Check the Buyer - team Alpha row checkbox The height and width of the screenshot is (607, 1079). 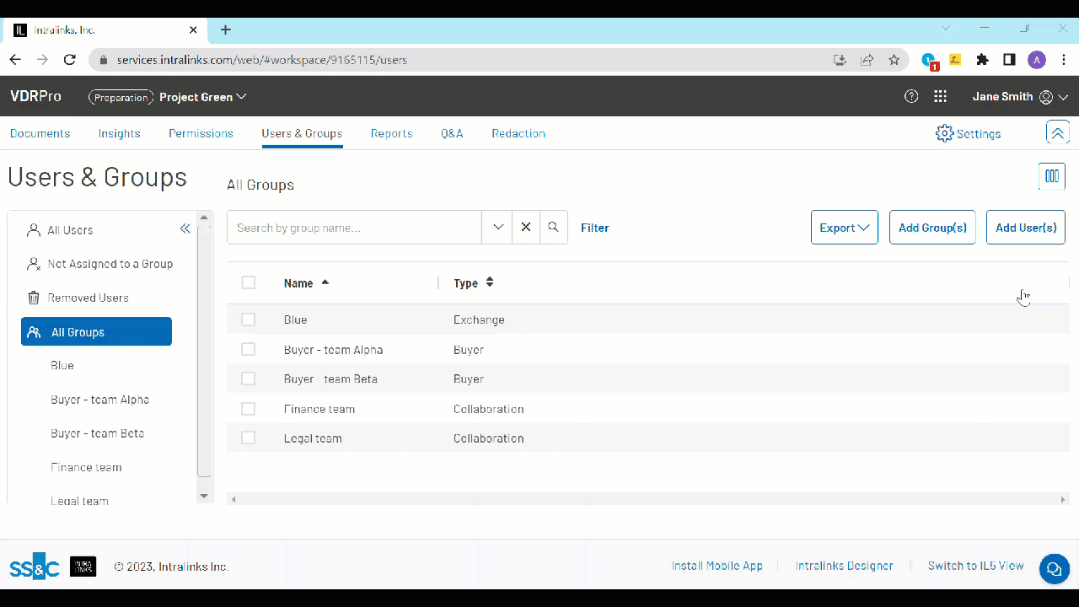[248, 349]
